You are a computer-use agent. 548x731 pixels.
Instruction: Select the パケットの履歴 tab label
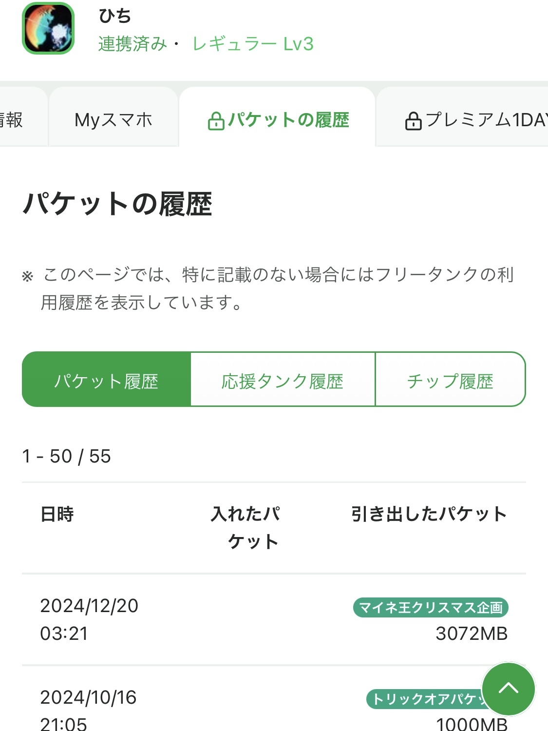[288, 120]
